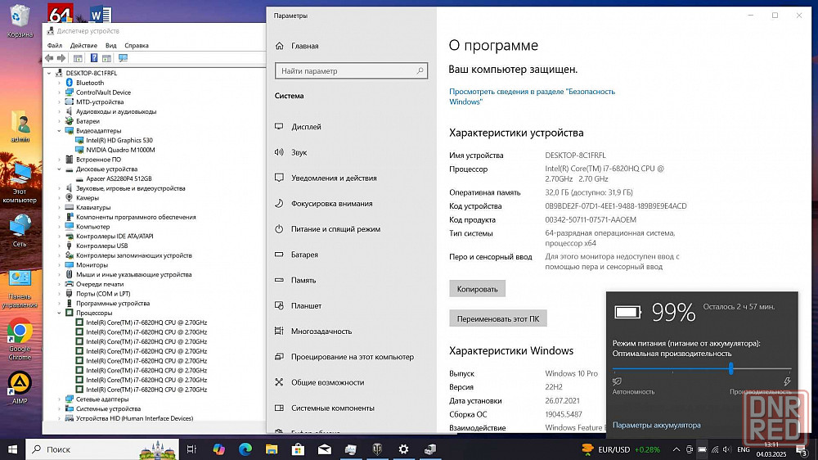Open the Copilot taskbar icon
Viewport: 818px width, 460px height.
pyautogui.click(x=218, y=449)
